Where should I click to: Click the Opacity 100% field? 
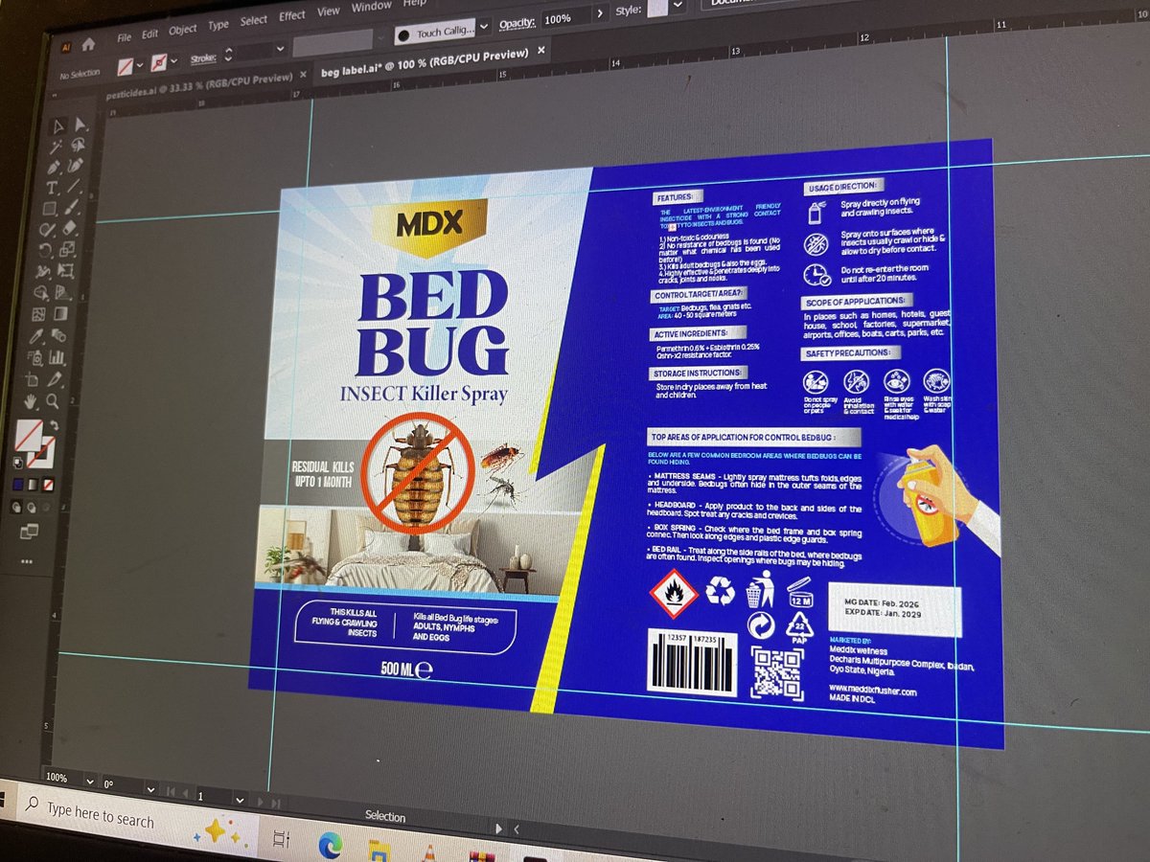click(565, 18)
